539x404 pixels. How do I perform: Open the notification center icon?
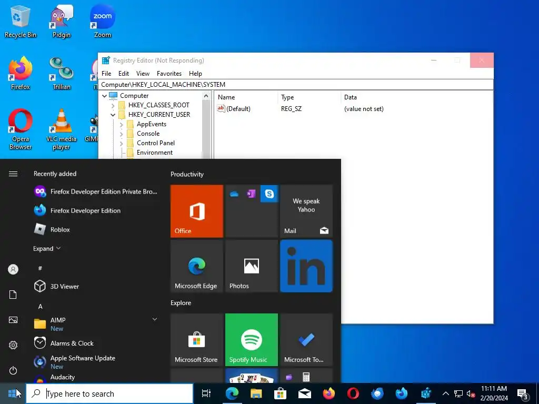click(x=523, y=394)
